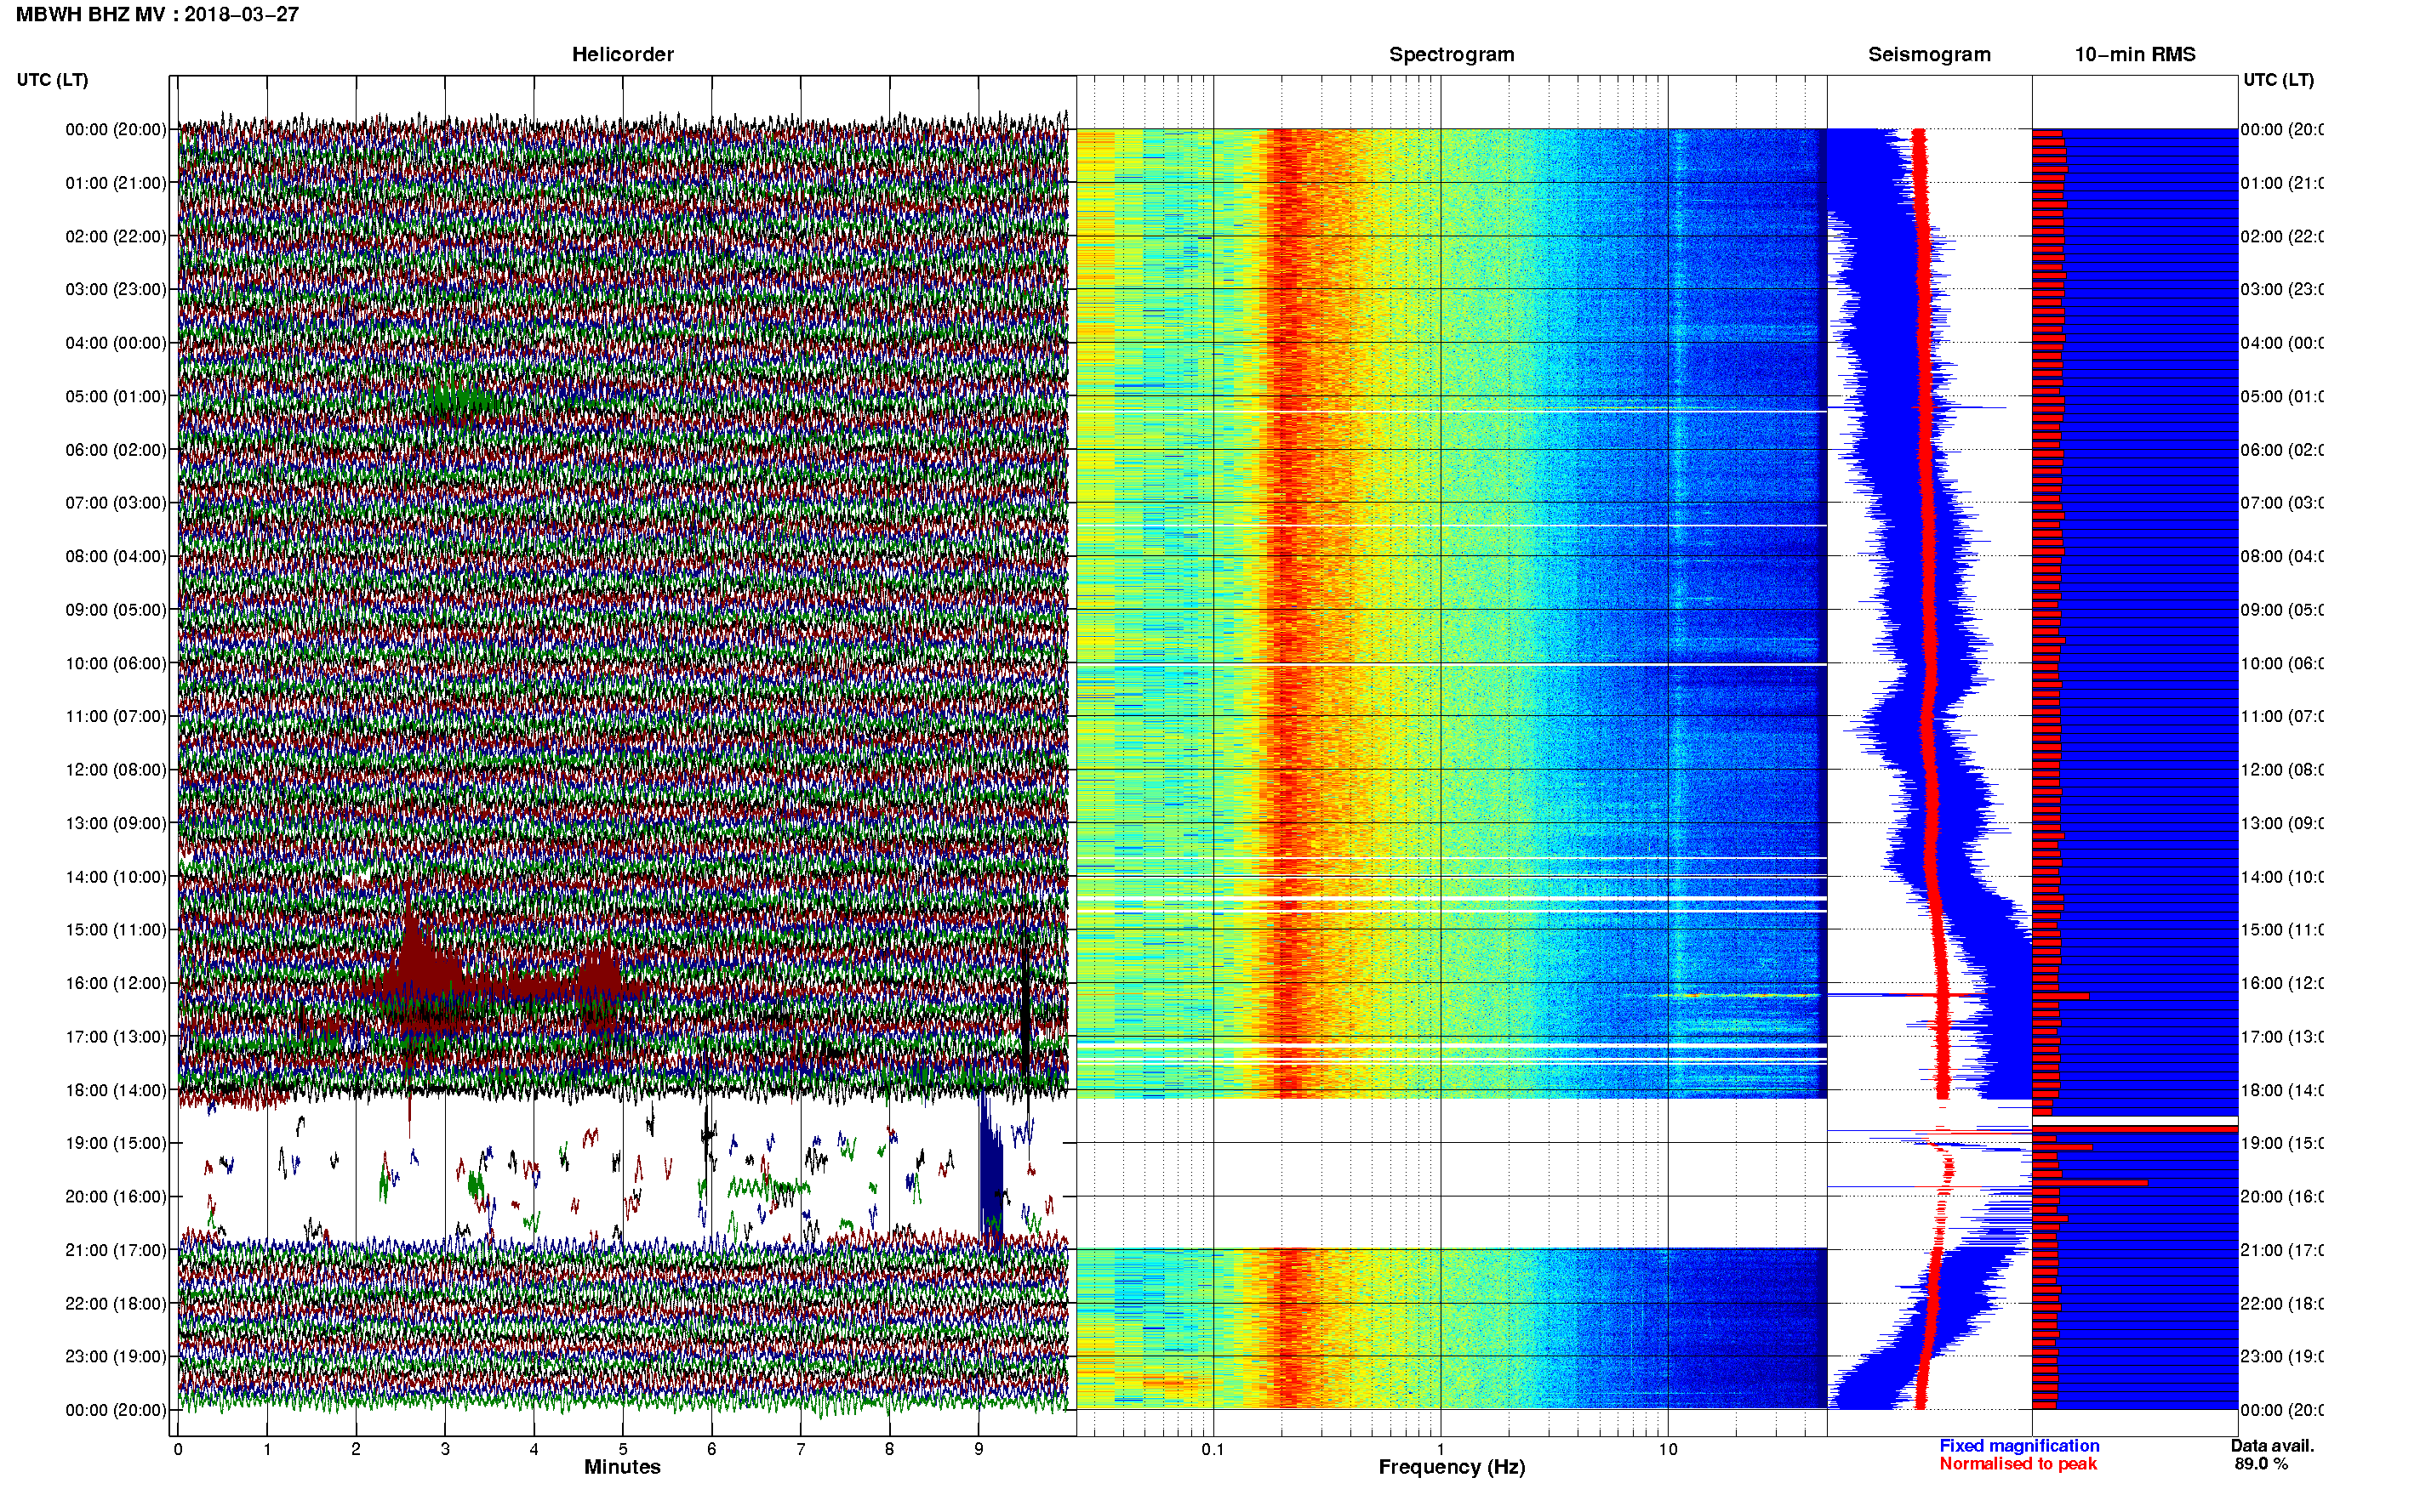Screen dimensions: 2420x1512
Task: Click the left '18:00 (14:00)' time label
Action: click(x=116, y=1090)
